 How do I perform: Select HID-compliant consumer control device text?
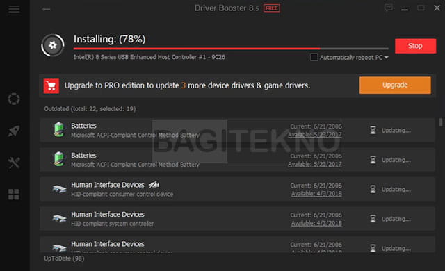pyautogui.click(x=122, y=194)
